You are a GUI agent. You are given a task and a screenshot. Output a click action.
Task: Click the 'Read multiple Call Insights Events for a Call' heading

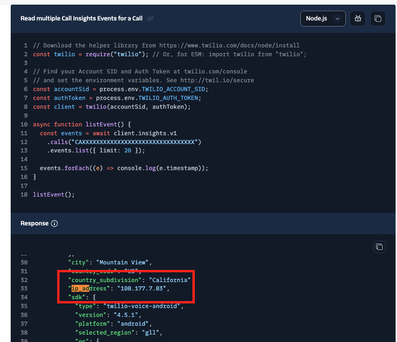tap(81, 19)
